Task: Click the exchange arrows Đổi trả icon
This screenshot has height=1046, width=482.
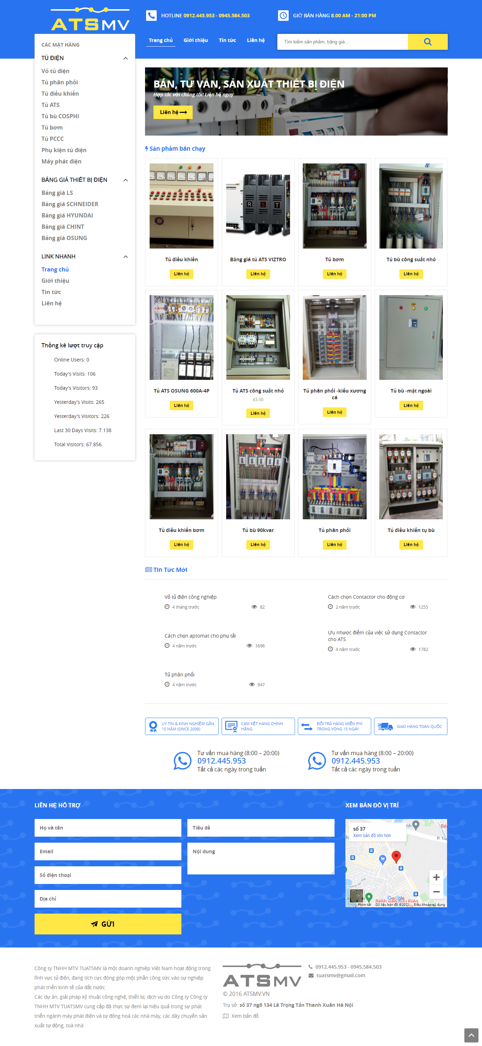Action: pos(307,726)
